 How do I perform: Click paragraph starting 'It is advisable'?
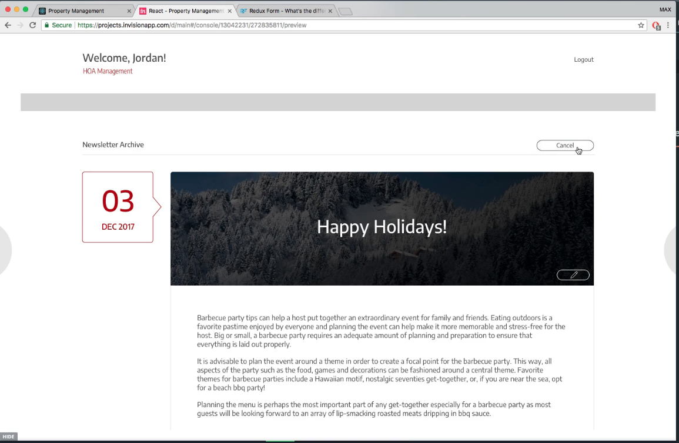(x=380, y=374)
